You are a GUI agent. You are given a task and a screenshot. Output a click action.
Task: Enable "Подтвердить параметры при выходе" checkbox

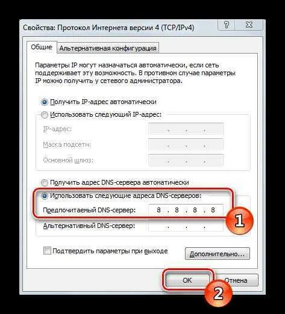[47, 251]
